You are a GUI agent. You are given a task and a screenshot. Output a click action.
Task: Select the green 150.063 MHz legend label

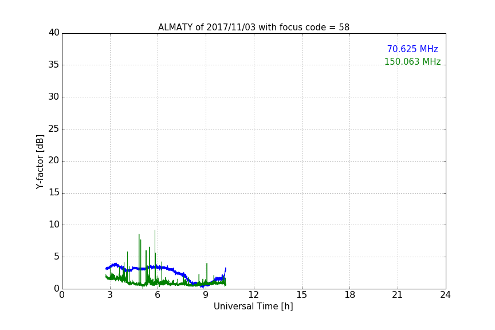tap(412, 62)
